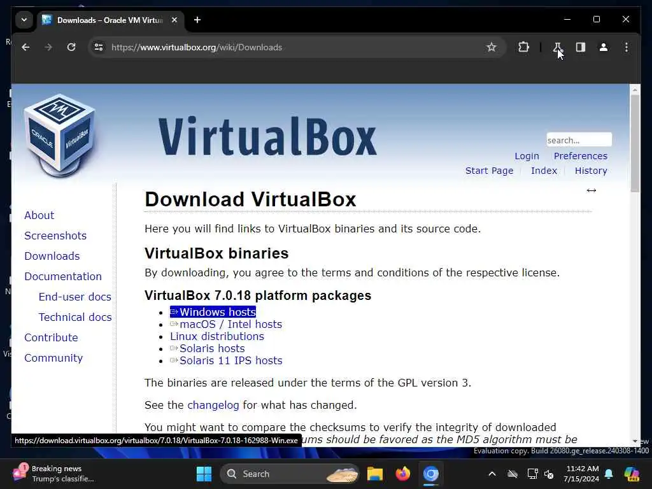Close the Downloads – Oracle VM VirtualBox tab
Image resolution: width=652 pixels, height=489 pixels.
coord(174,20)
